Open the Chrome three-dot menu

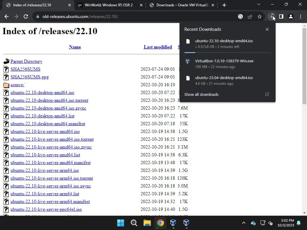point(300,17)
